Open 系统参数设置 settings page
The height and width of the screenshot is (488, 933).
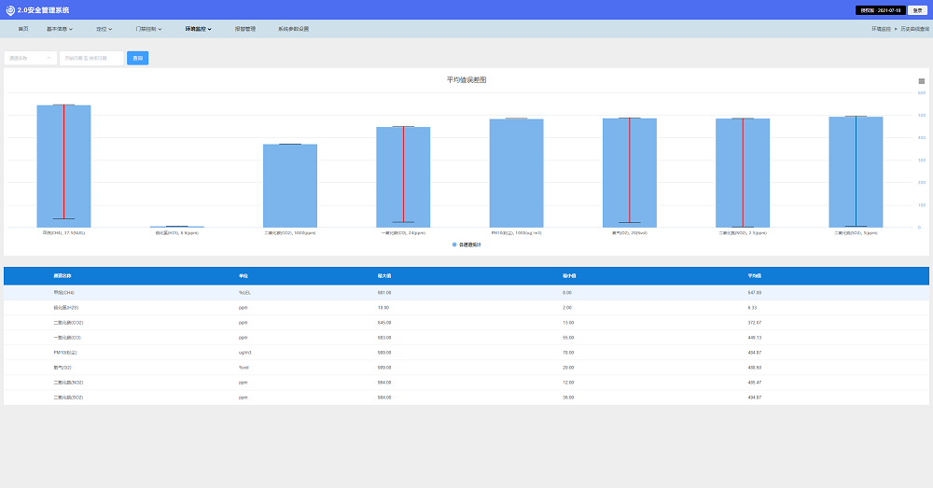[293, 29]
